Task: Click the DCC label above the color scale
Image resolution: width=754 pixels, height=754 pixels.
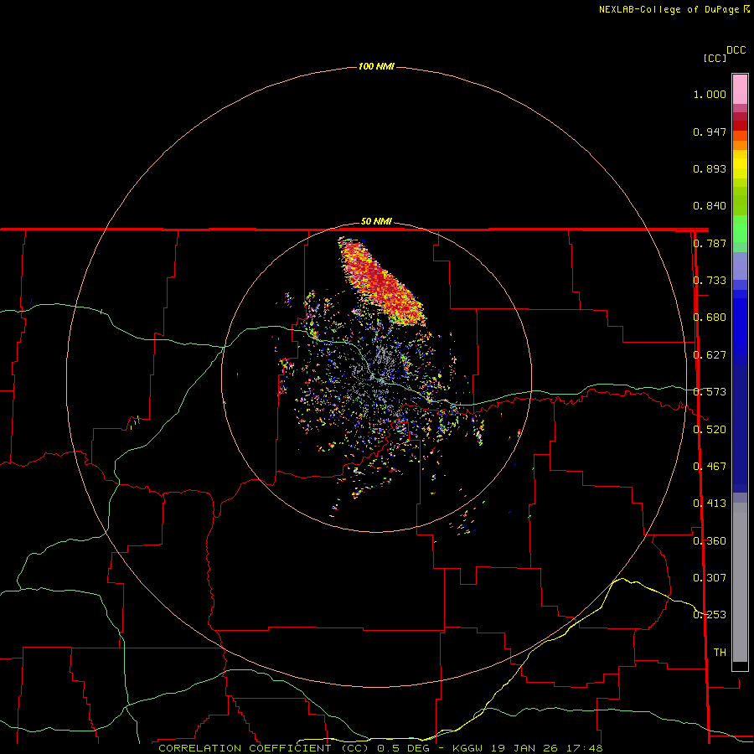Action: point(736,50)
